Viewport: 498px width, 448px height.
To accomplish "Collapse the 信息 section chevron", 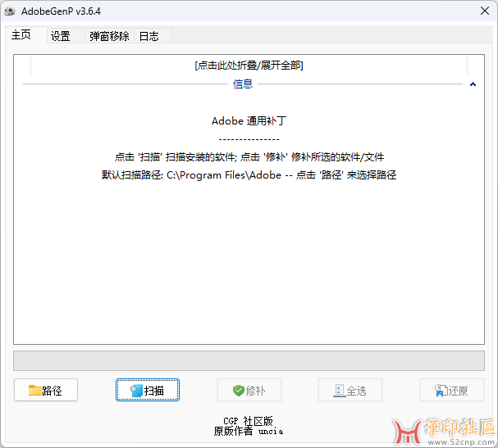I will point(473,84).
